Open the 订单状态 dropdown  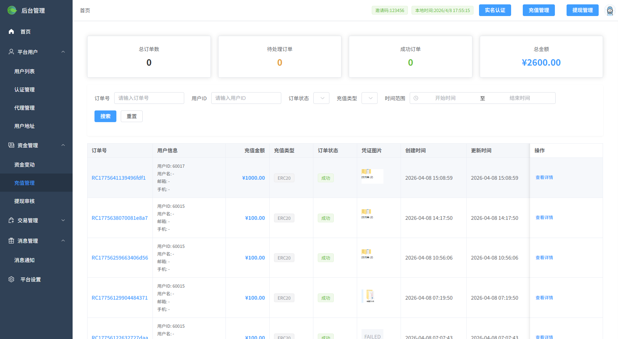click(321, 98)
